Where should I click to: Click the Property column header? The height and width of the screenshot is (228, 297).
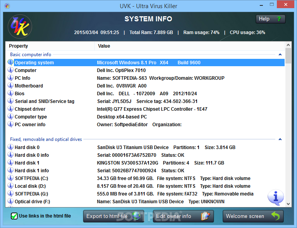(x=50, y=46)
